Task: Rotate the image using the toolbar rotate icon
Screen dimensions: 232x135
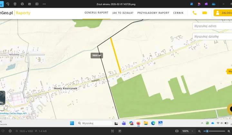Action: point(7,4)
